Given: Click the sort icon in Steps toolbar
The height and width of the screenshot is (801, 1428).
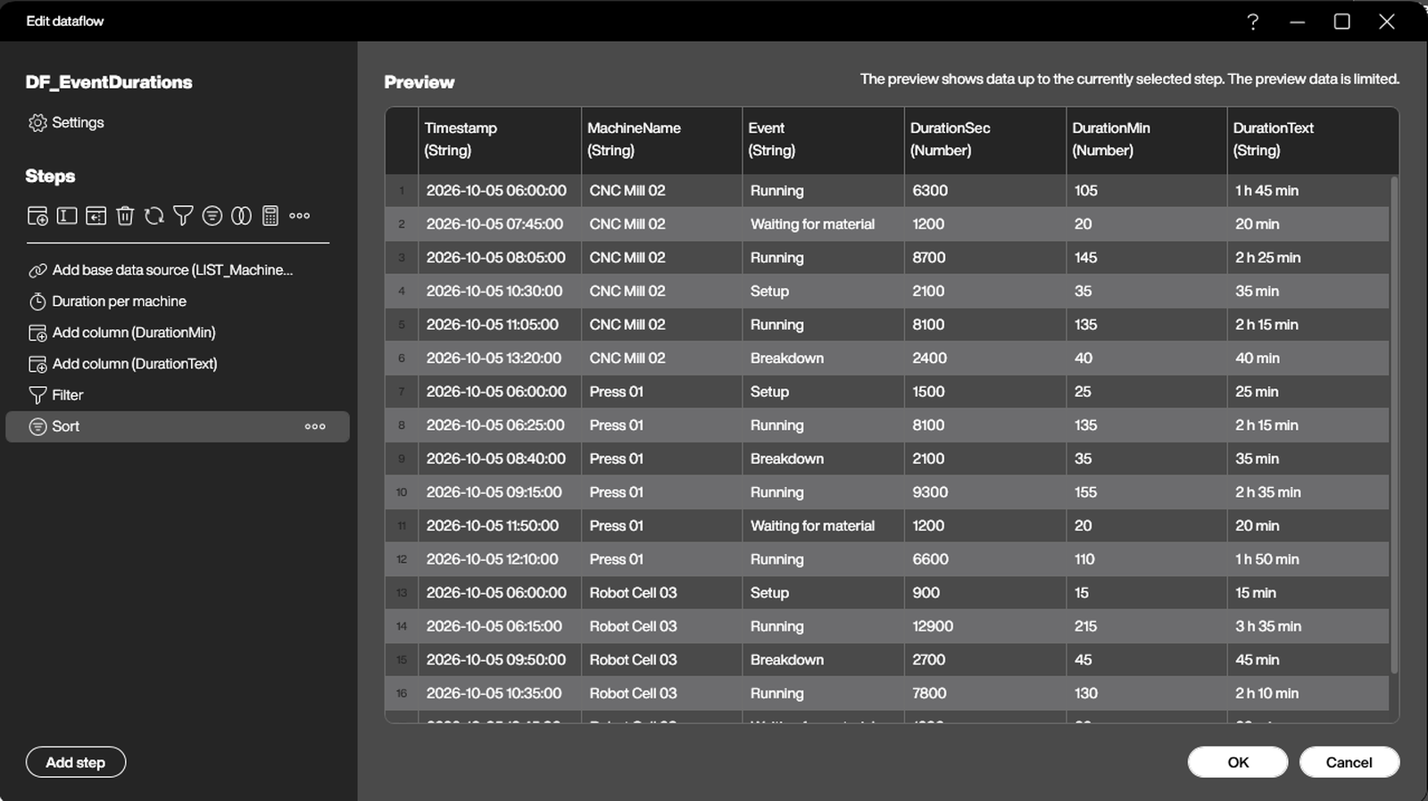Looking at the screenshot, I should click(212, 216).
